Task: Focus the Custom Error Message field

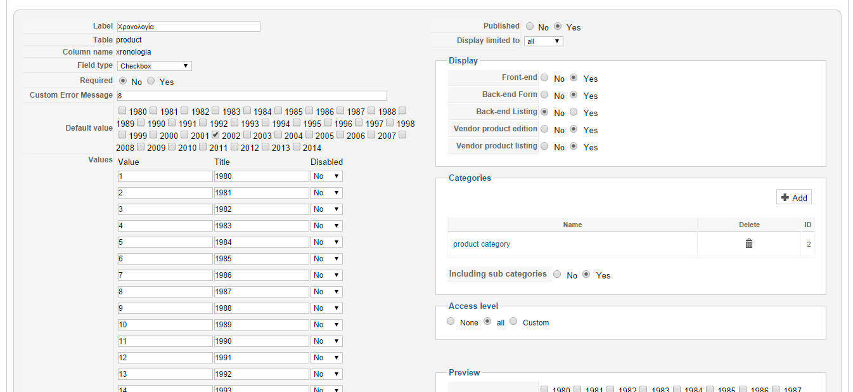Action: [x=252, y=96]
